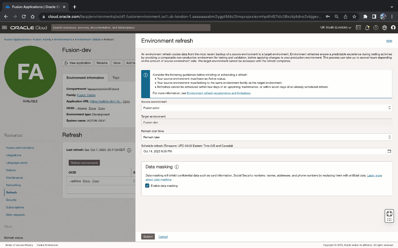
Task: Open the language globe icon
Action: (x=385, y=27)
